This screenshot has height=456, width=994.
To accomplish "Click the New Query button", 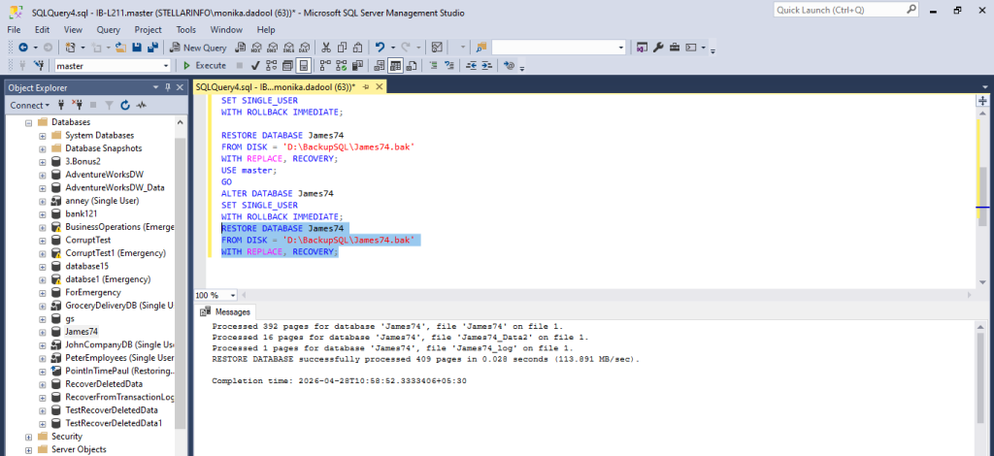I will (x=198, y=48).
